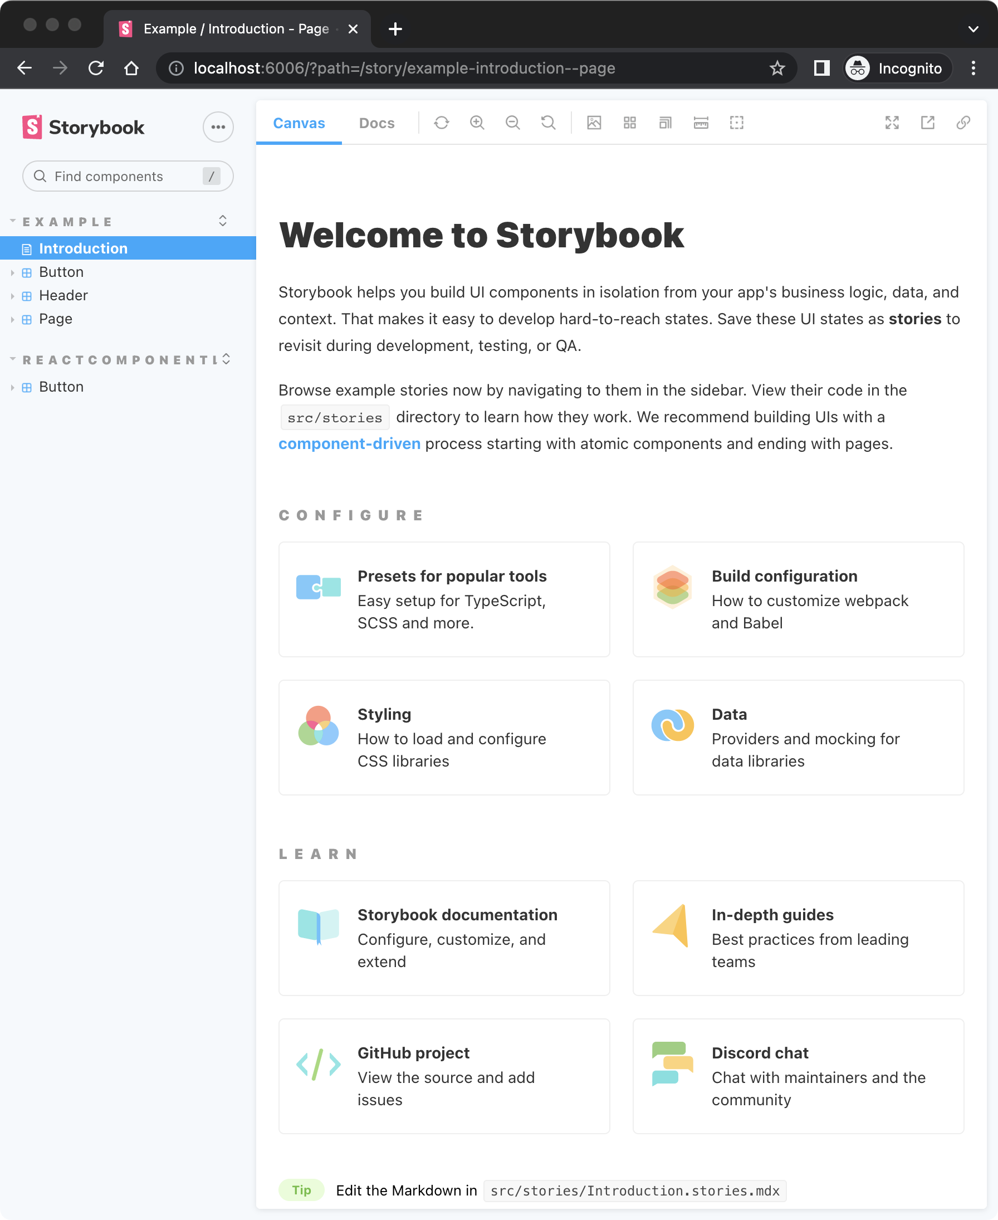Bookmark page with the star icon
Screen dimensions: 998x1220
pyautogui.click(x=777, y=68)
